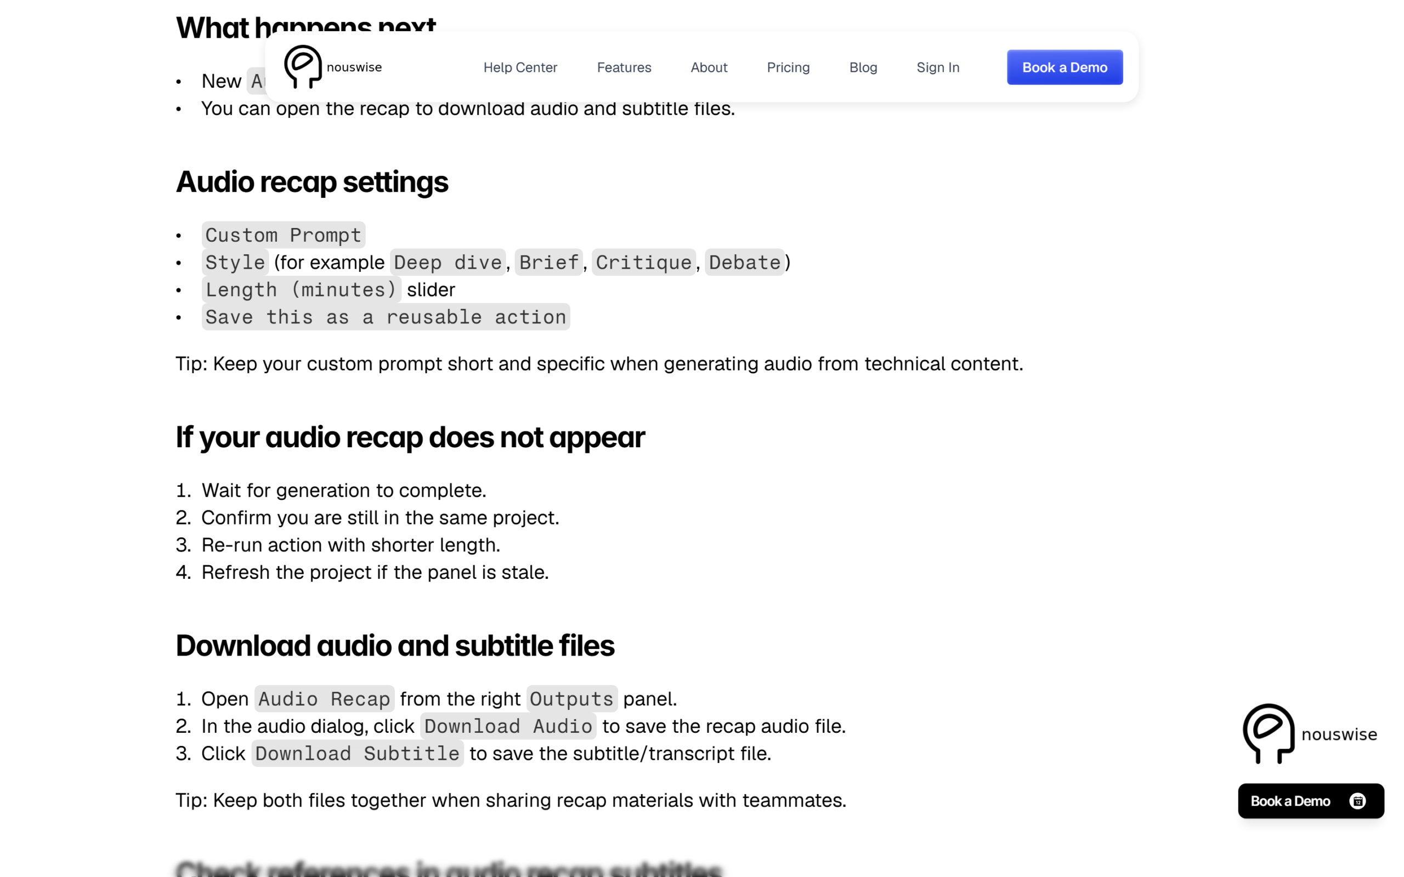Viewport: 1404px width, 877px height.
Task: Click the 'Style' code label
Action: click(235, 262)
